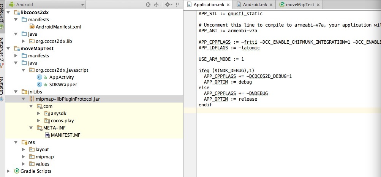Click the SDKWrapper class icon
Image resolution: width=381 pixels, height=177 pixels.
[40, 85]
